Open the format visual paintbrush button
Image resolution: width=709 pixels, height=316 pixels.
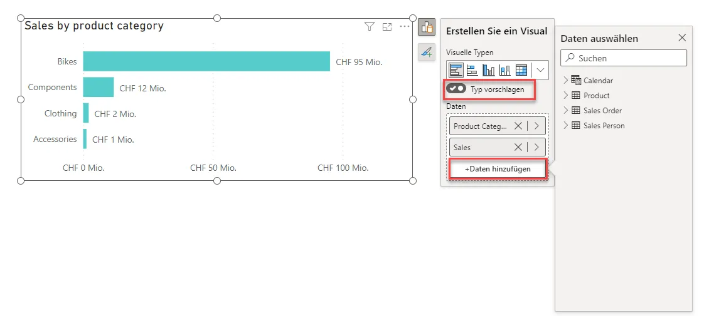427,52
